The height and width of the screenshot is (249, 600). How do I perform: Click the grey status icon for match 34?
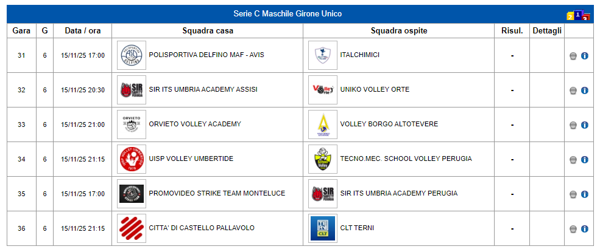(573, 160)
